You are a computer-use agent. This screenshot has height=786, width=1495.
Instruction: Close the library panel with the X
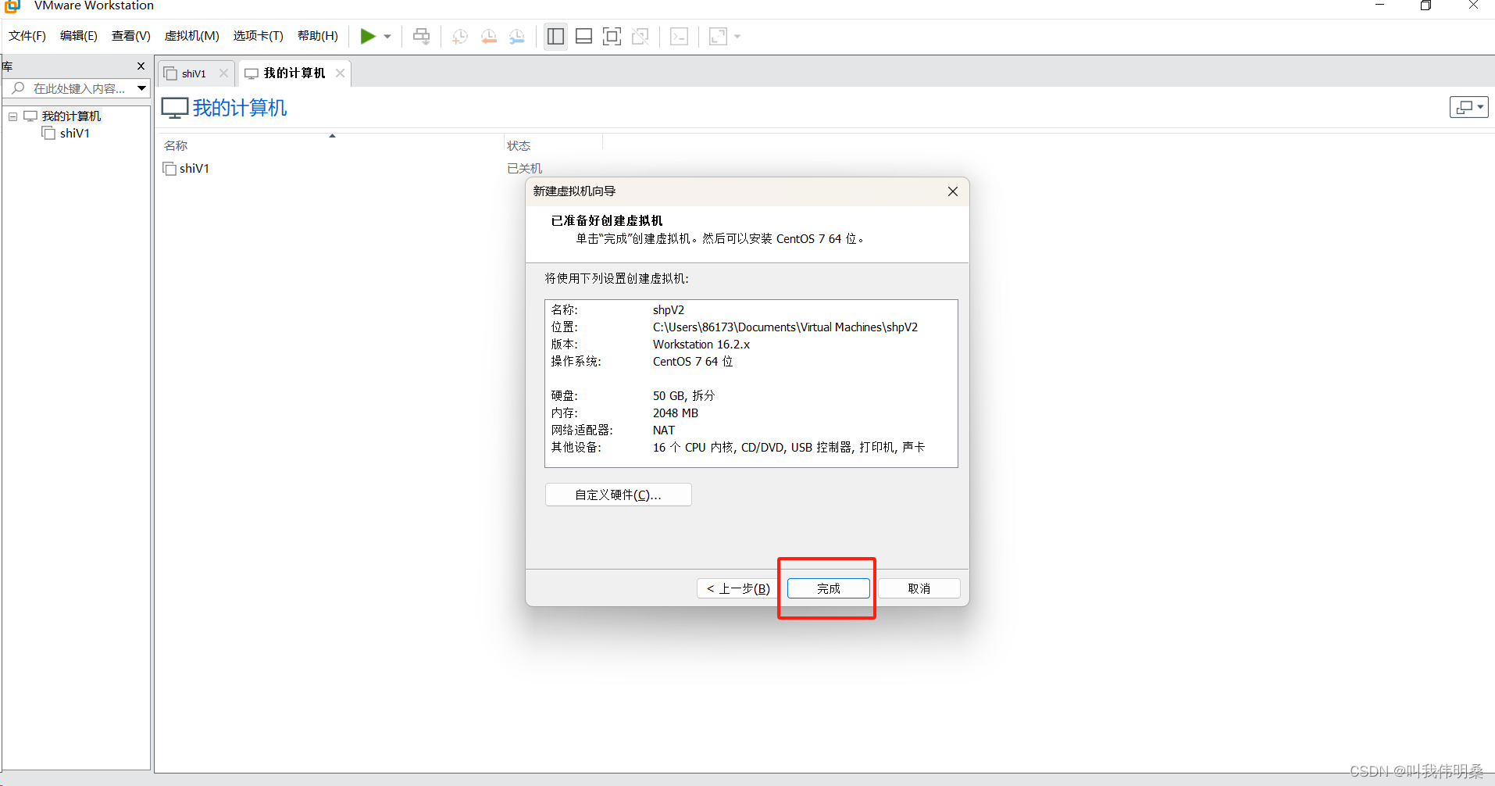coord(141,66)
